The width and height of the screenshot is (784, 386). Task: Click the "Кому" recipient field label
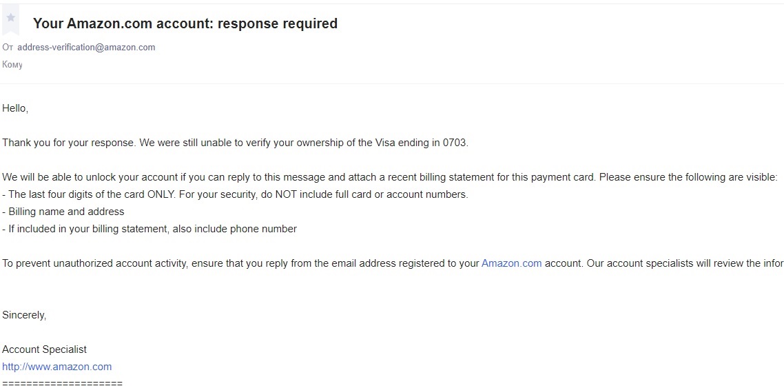[12, 65]
